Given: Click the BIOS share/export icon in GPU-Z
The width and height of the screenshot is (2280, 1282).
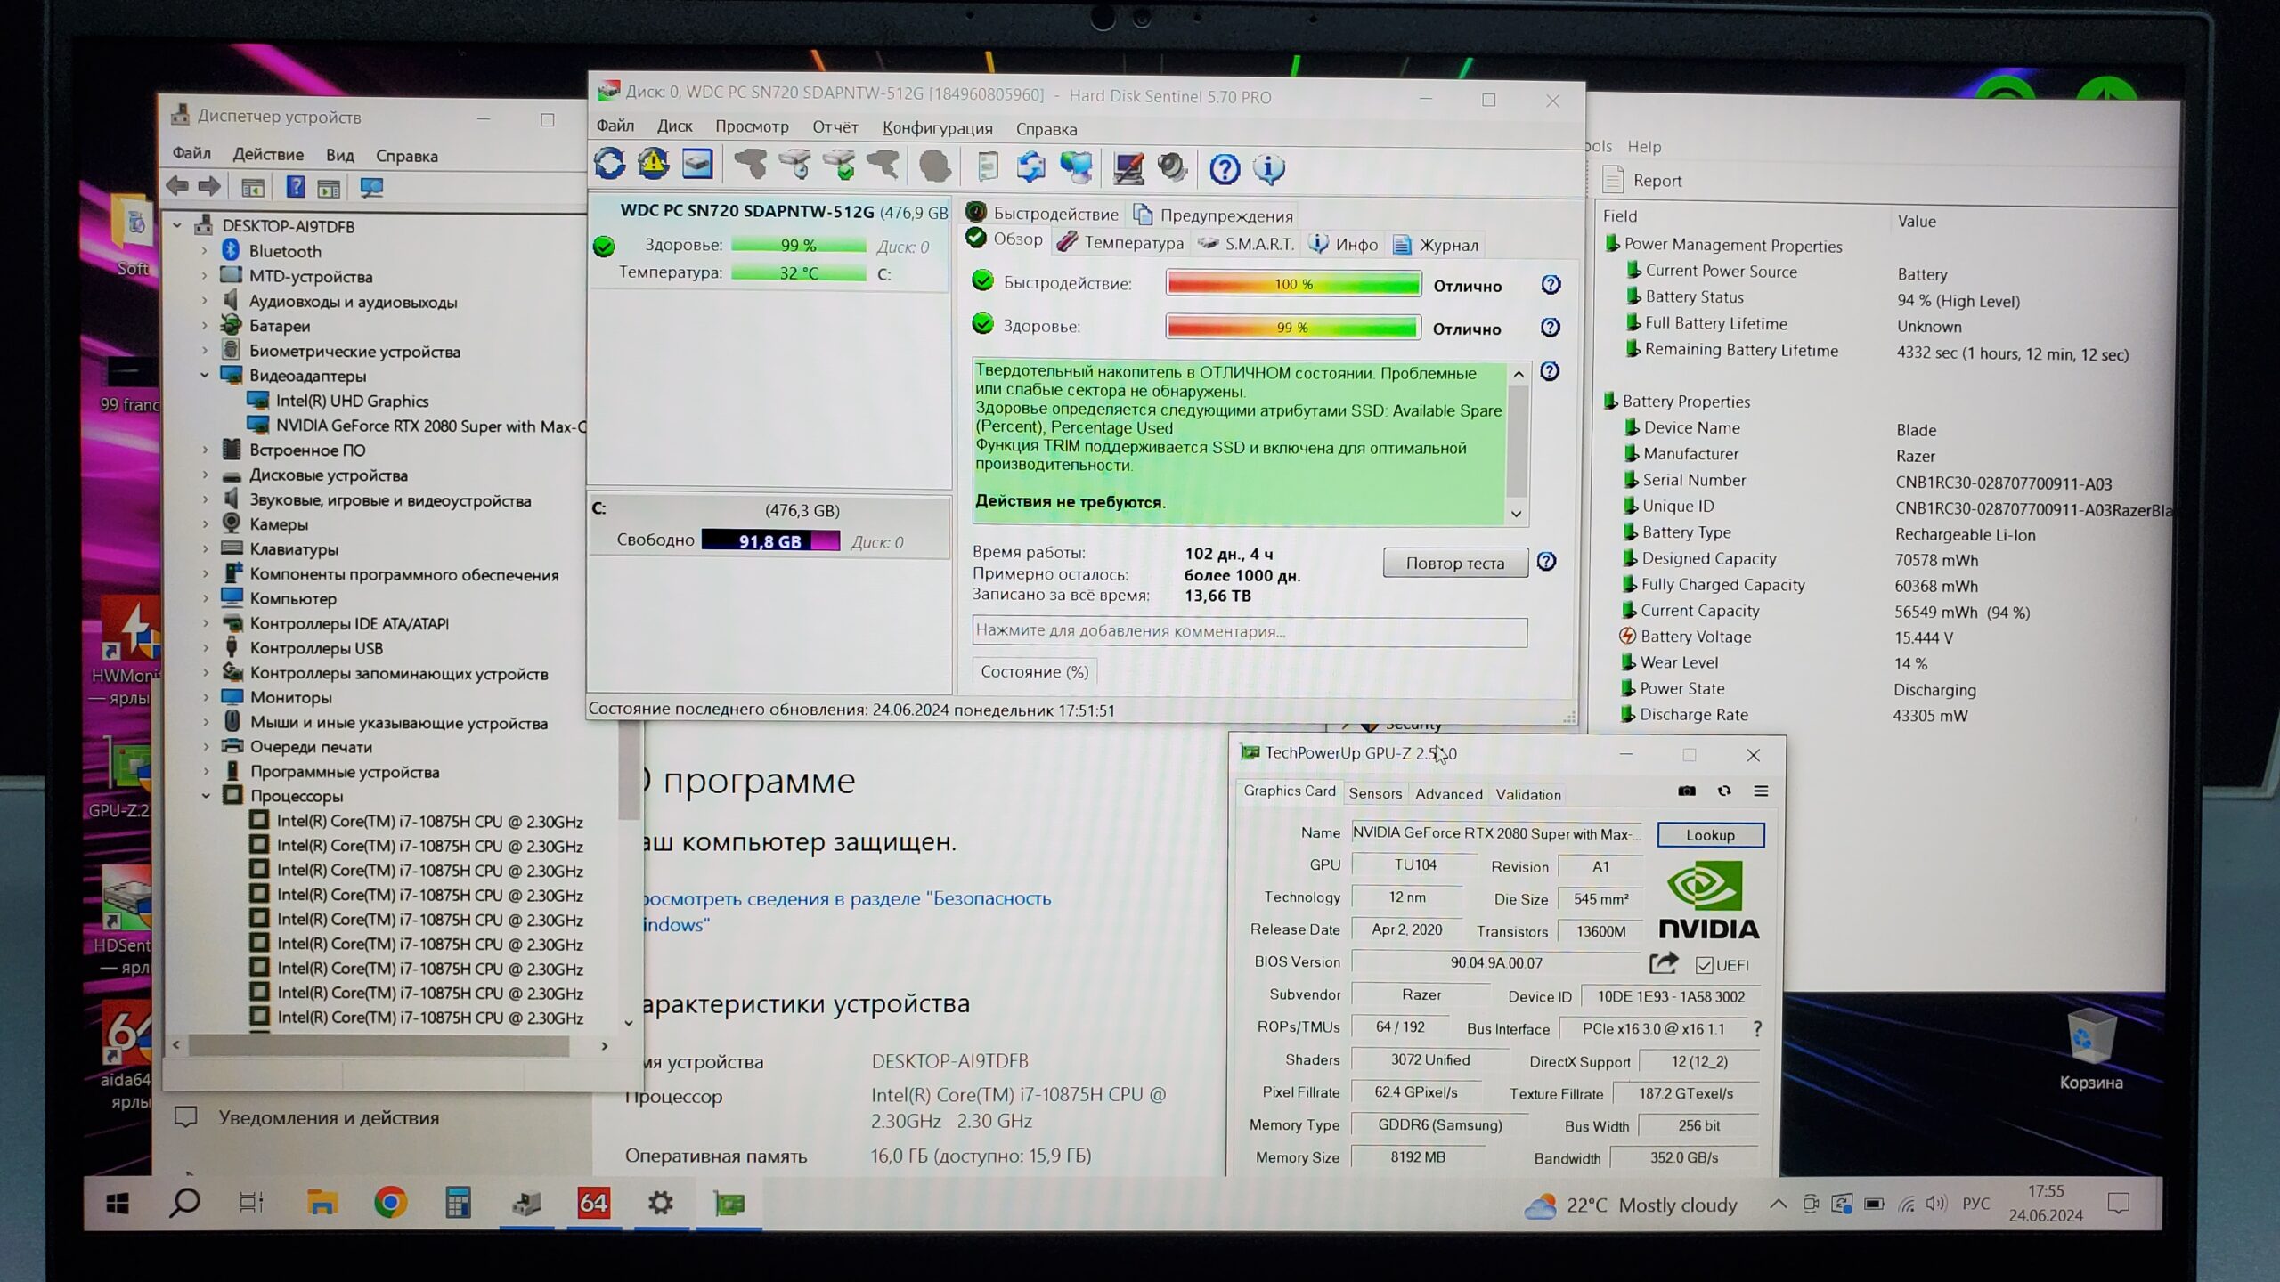Looking at the screenshot, I should pos(1663,963).
